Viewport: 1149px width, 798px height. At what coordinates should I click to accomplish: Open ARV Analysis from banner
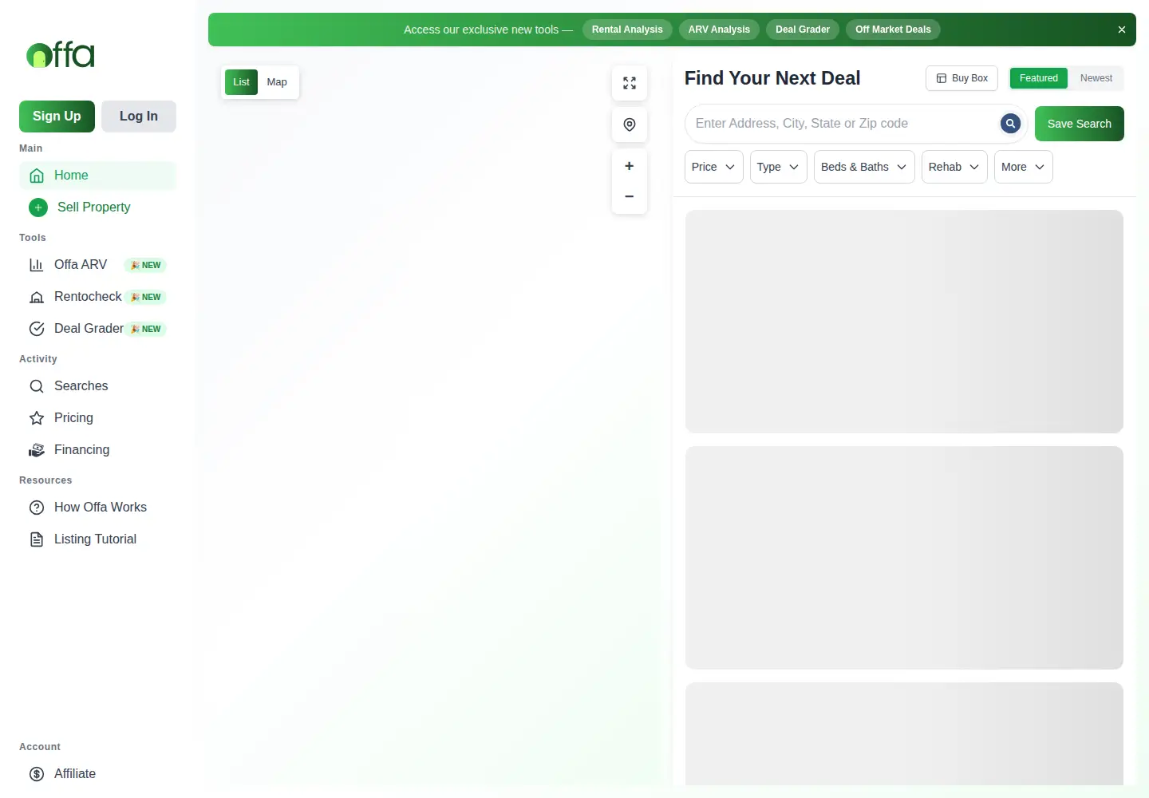719,30
